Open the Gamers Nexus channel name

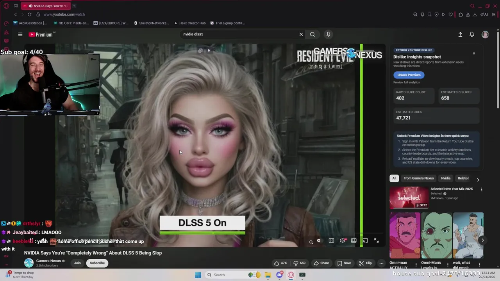48,261
